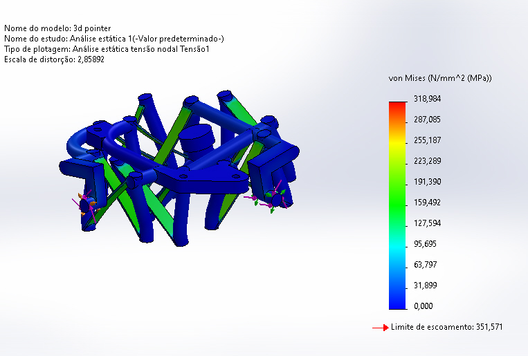This screenshot has height=356, width=528.
Task: Click legend value 255,187
Action: tap(427, 140)
